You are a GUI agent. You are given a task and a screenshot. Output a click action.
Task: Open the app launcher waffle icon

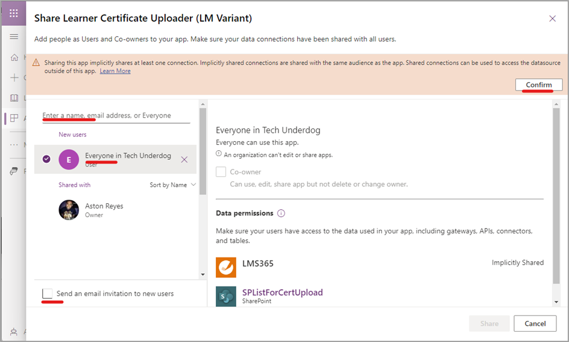pyautogui.click(x=13, y=13)
